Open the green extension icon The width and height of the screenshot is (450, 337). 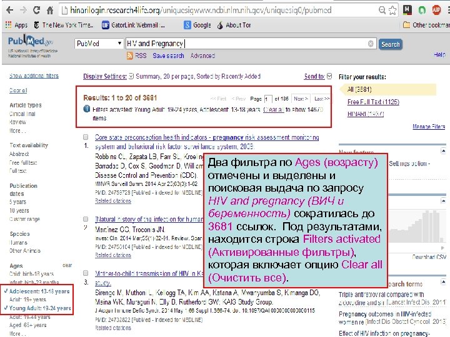[422, 11]
